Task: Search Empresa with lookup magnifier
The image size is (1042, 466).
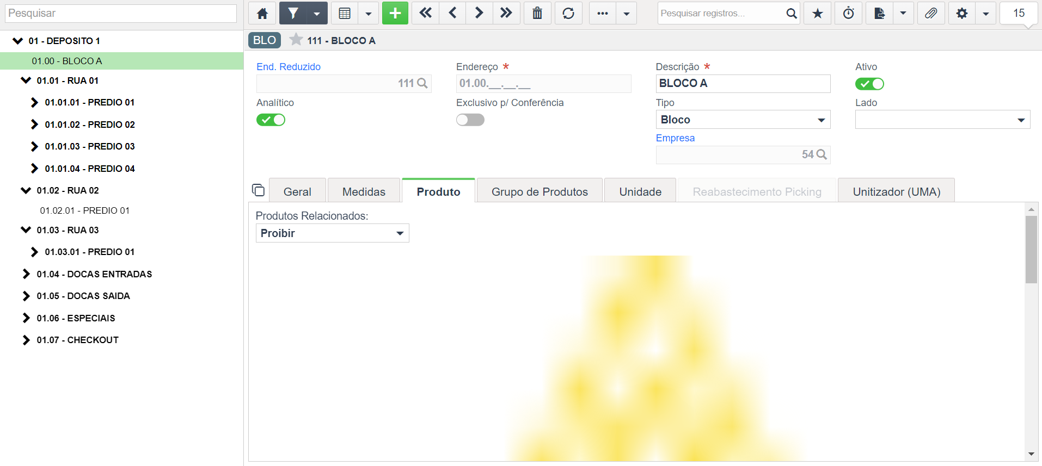Action: tap(822, 154)
